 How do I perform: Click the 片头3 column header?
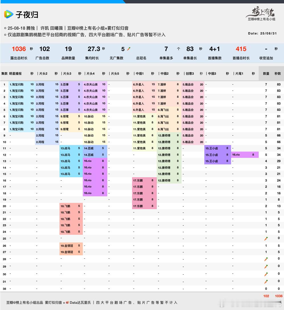67,74
